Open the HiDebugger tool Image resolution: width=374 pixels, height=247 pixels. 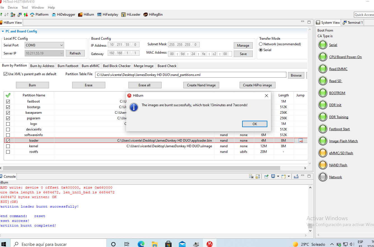[64, 15]
